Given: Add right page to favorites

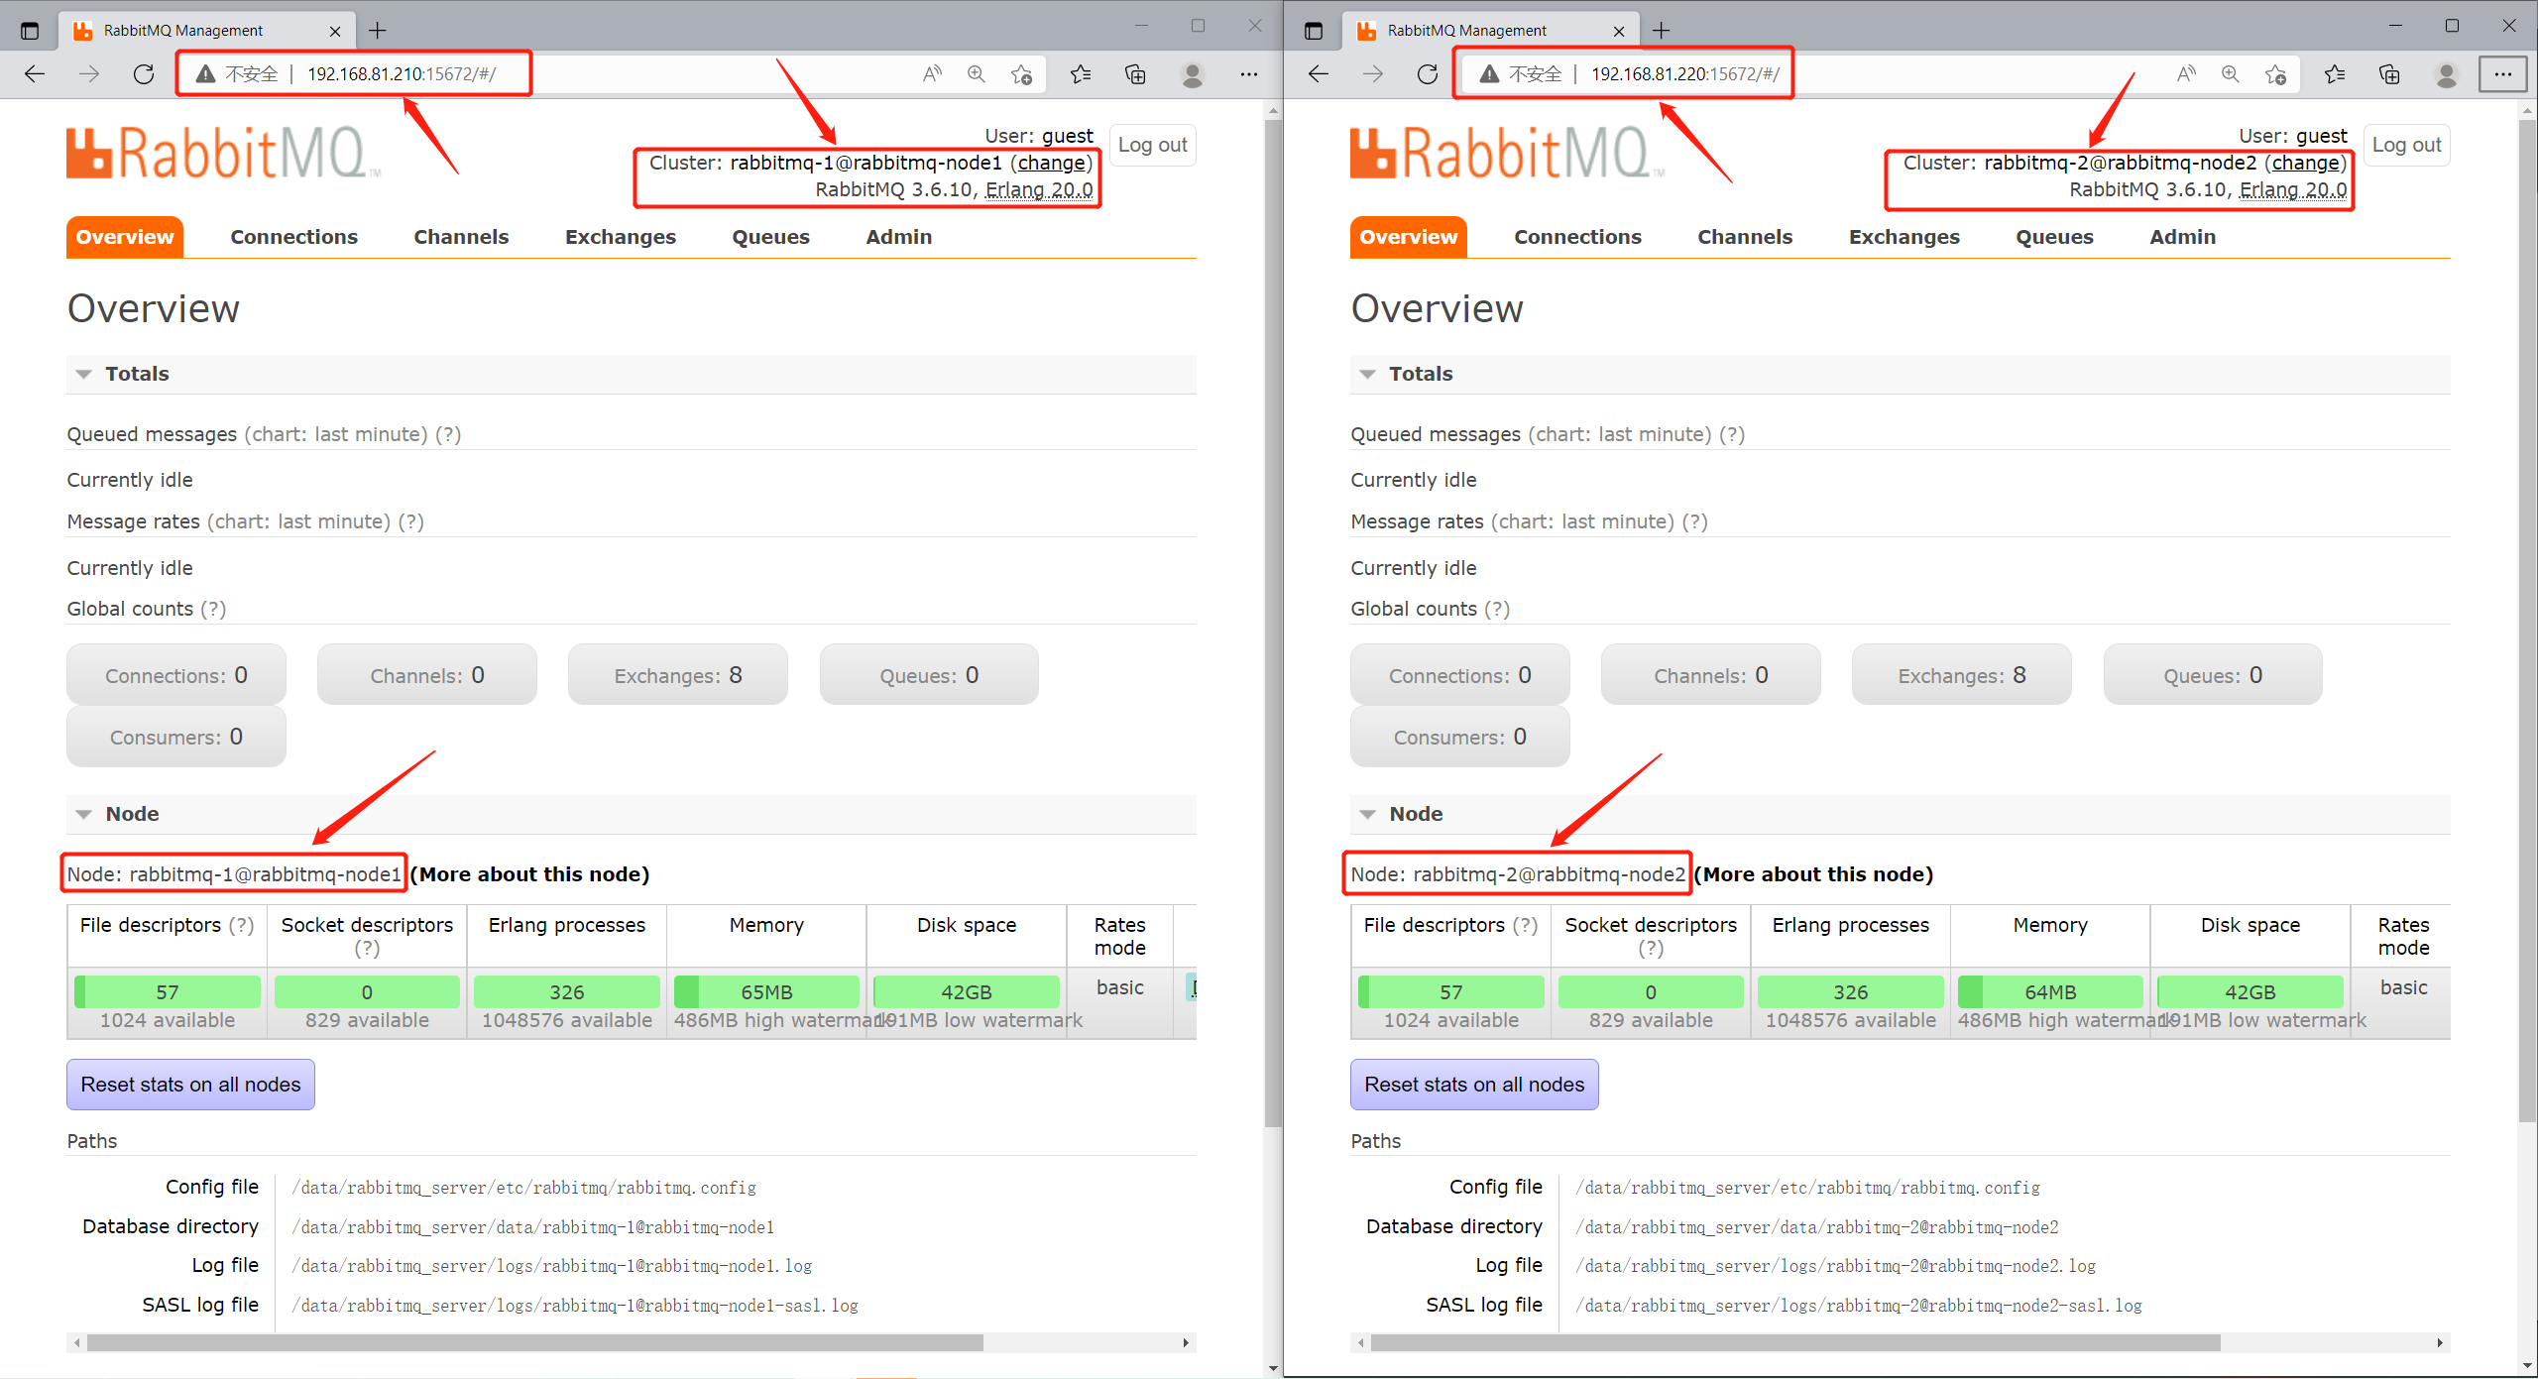Looking at the screenshot, I should (2276, 74).
